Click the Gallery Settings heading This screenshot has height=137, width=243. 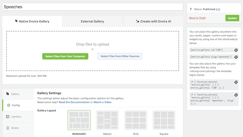click(x=49, y=93)
